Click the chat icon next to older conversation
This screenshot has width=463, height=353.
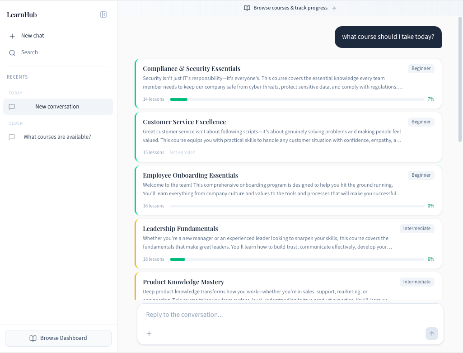[12, 136]
